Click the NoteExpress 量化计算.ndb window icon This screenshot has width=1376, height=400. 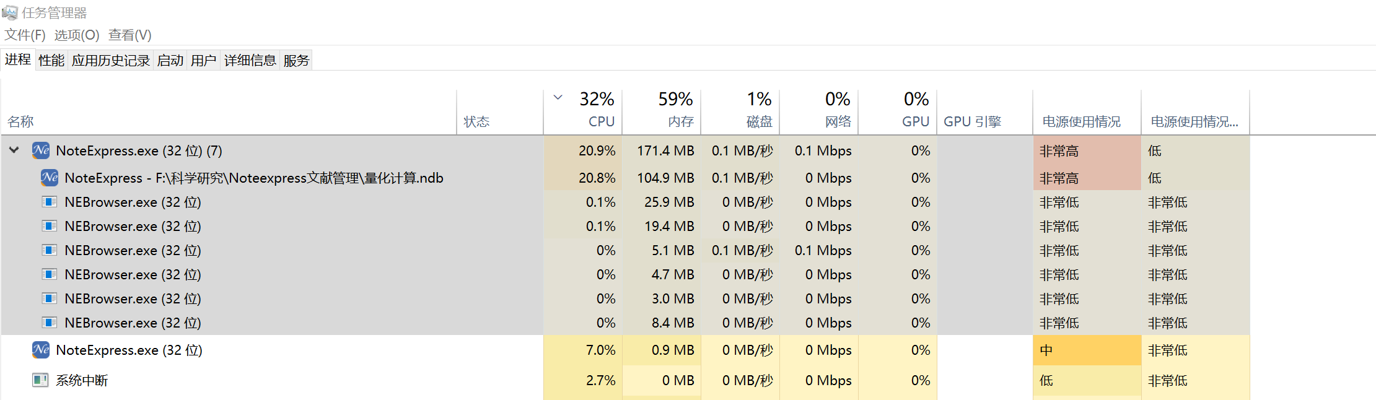(50, 178)
